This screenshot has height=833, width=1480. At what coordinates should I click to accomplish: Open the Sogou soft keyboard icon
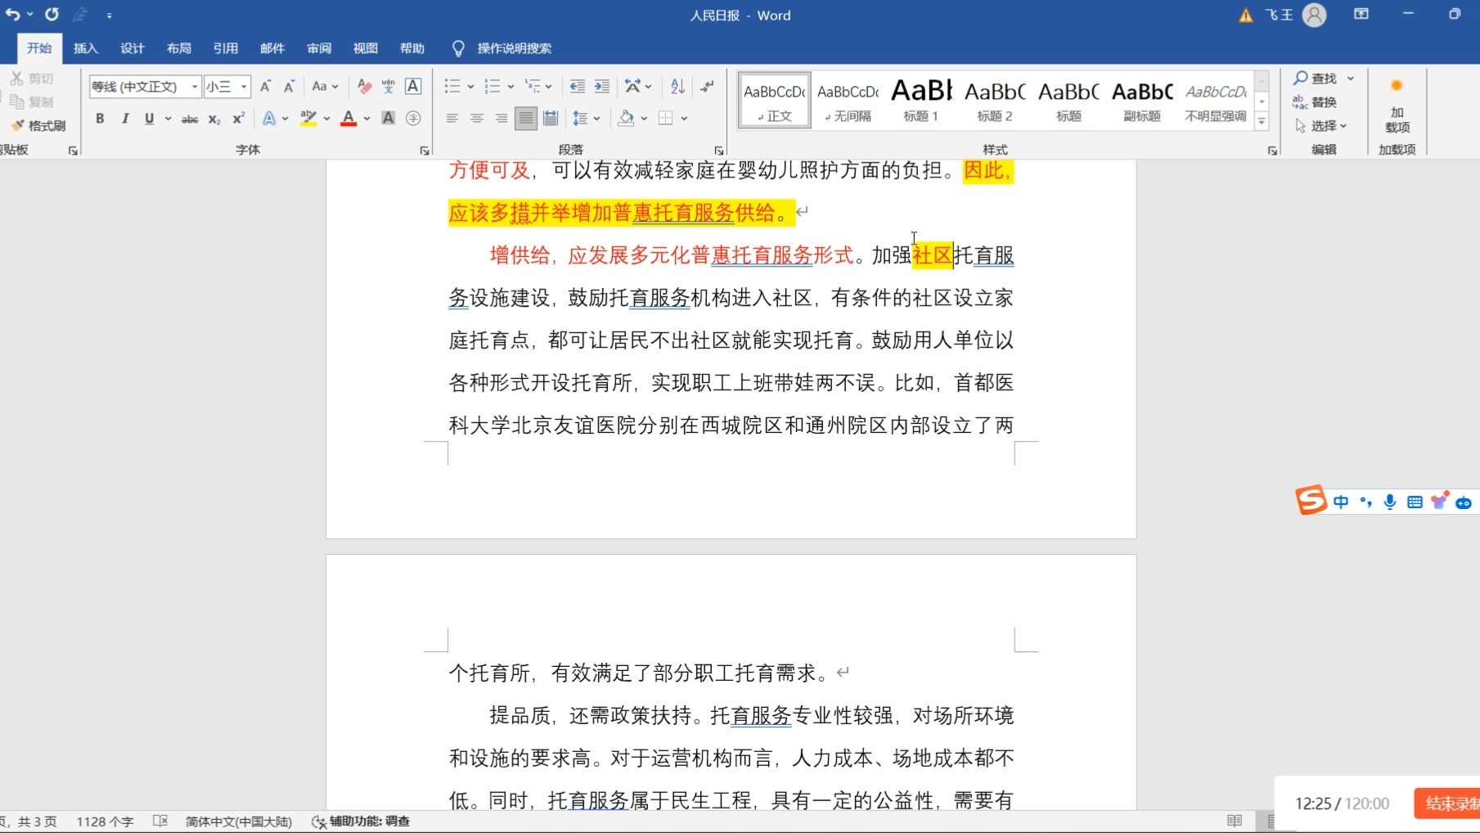[x=1415, y=502]
